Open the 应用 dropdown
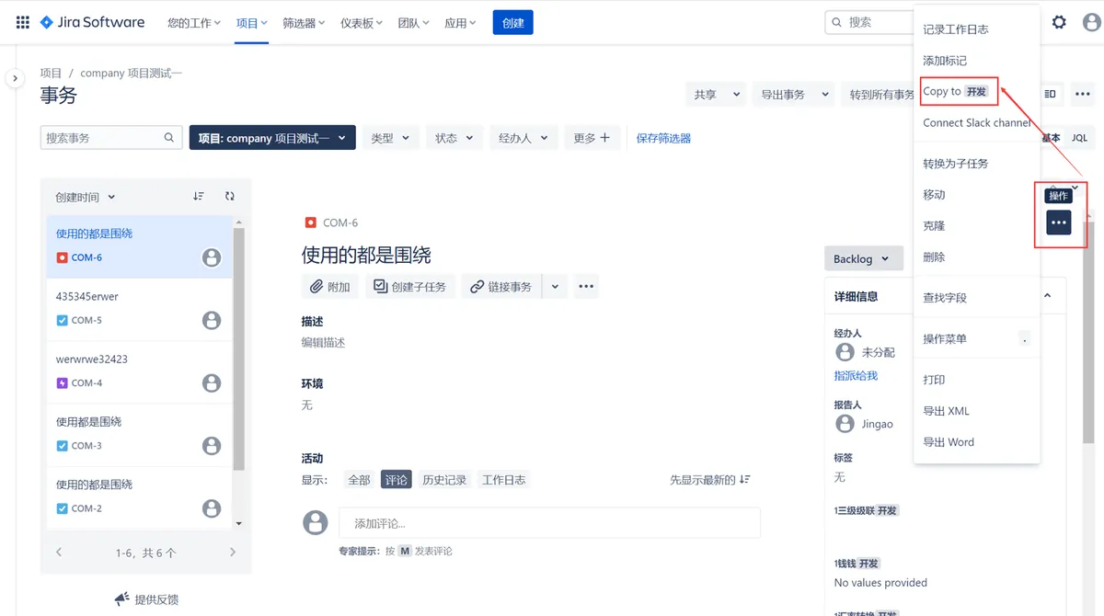The image size is (1104, 616). pos(461,23)
